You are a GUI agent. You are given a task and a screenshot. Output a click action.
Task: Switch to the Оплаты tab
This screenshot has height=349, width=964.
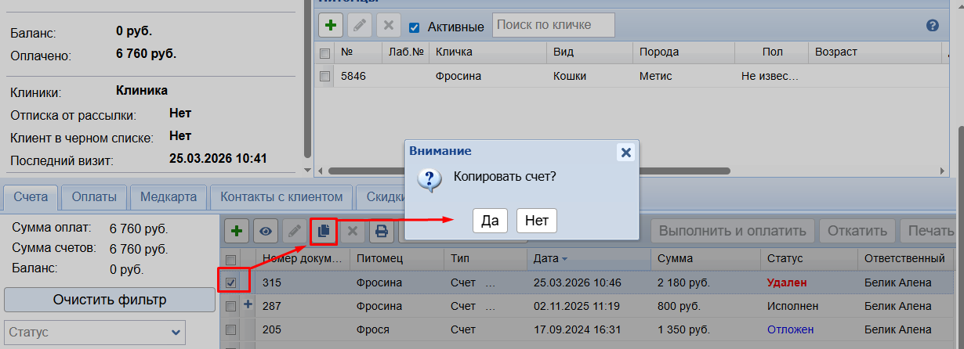(x=94, y=196)
